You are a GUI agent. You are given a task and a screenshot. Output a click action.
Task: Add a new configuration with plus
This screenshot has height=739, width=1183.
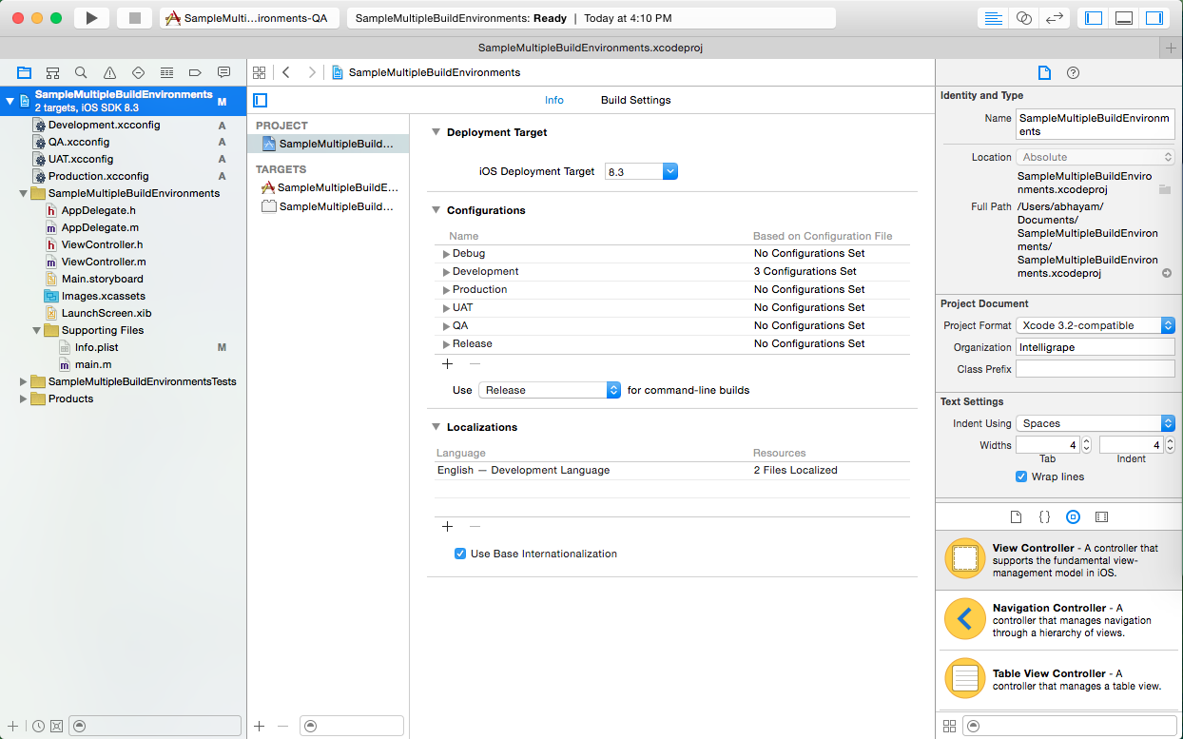point(448,363)
